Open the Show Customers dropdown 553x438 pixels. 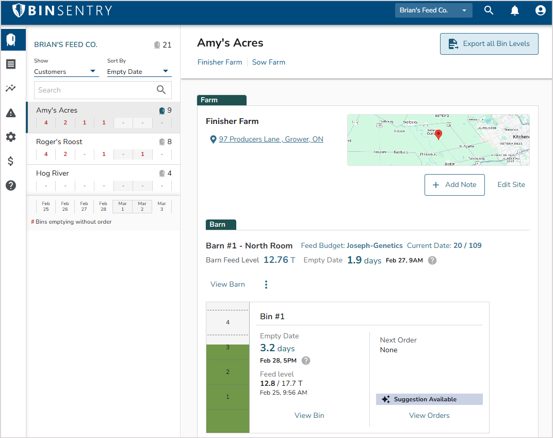tap(66, 72)
